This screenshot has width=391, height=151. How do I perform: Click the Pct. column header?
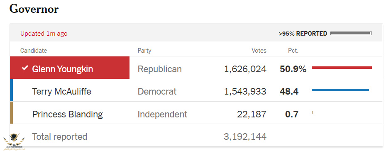(x=293, y=51)
